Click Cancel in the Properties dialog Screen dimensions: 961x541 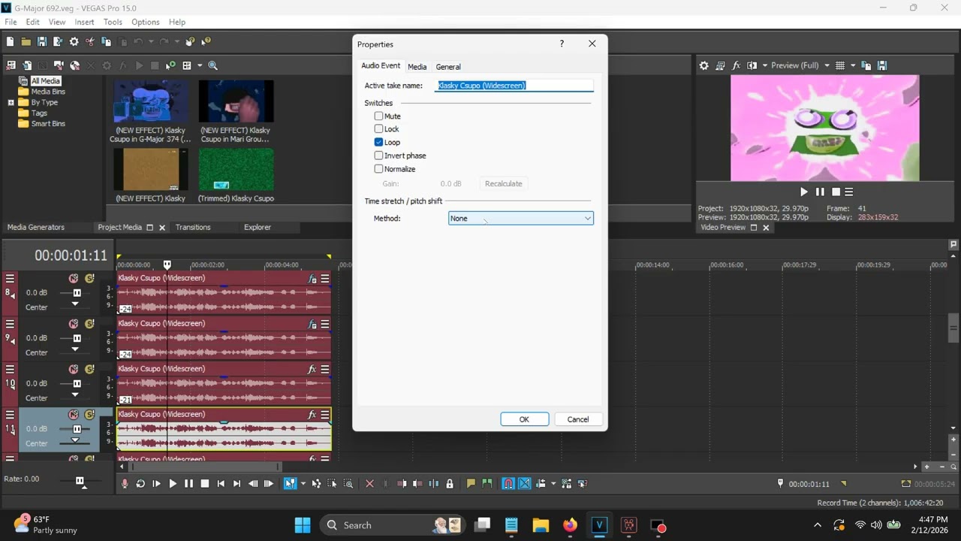[x=578, y=419]
